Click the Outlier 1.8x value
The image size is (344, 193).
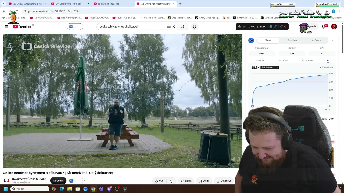point(292,53)
